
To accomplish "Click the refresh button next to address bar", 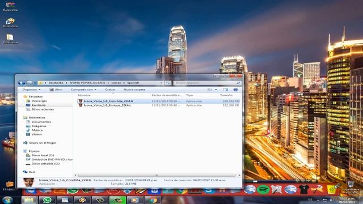I will 168,83.
